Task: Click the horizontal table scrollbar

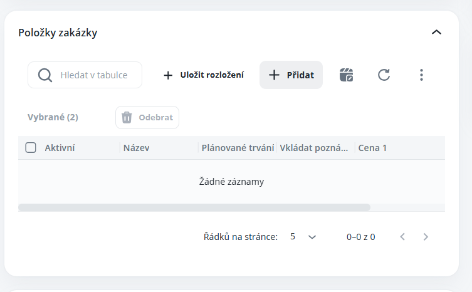Action: (x=194, y=207)
